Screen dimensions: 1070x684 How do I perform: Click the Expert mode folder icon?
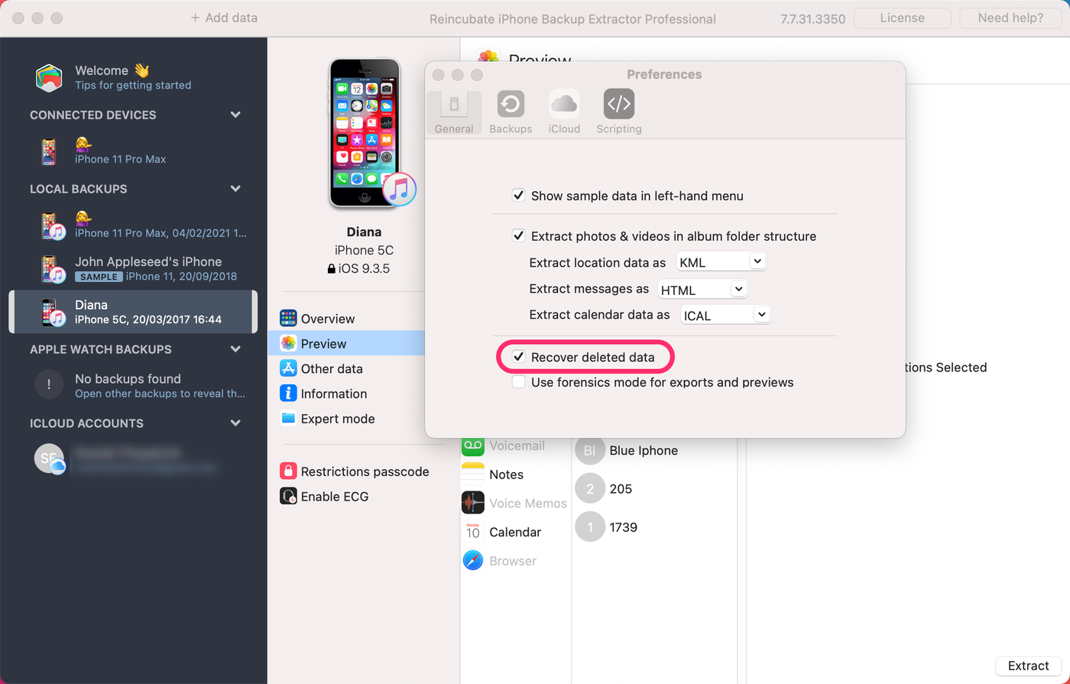(x=288, y=418)
